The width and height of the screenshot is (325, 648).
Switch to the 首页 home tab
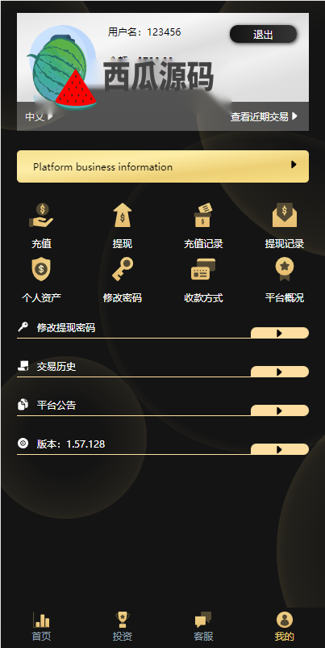[41, 626]
